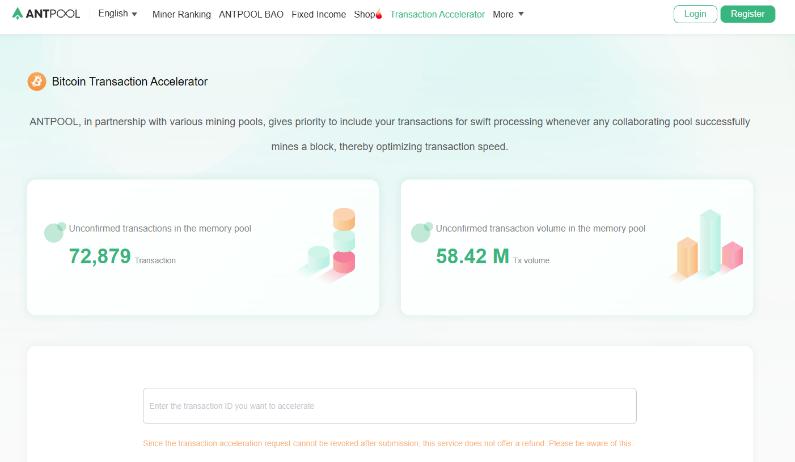Image resolution: width=795 pixels, height=462 pixels.
Task: Open Miner Ranking page
Action: (181, 15)
